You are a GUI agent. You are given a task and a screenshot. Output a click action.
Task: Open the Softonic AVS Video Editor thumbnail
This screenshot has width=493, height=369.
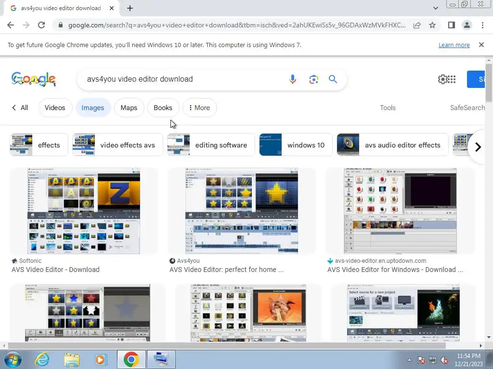[84, 211]
